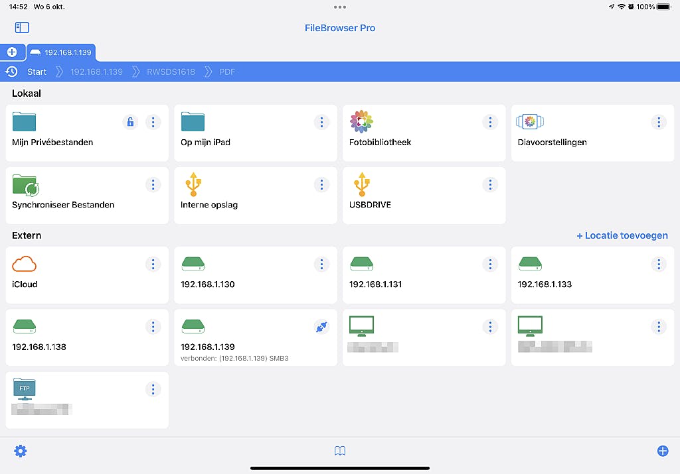Open server 192.168.1.130
This screenshot has width=680, height=474.
(256, 275)
